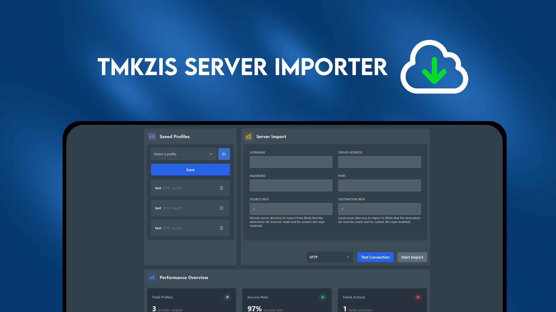Click the Save button
Screen dimensions: 556x312
(190, 170)
